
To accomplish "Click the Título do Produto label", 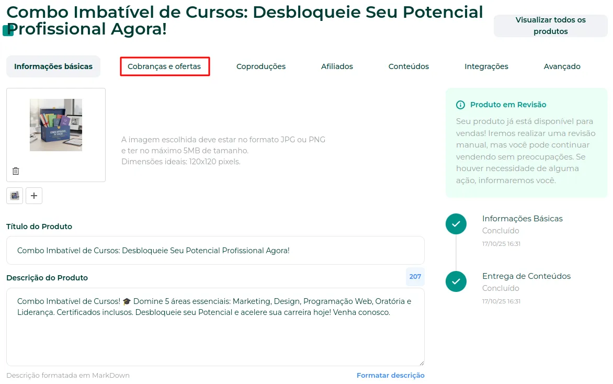I will (x=39, y=227).
